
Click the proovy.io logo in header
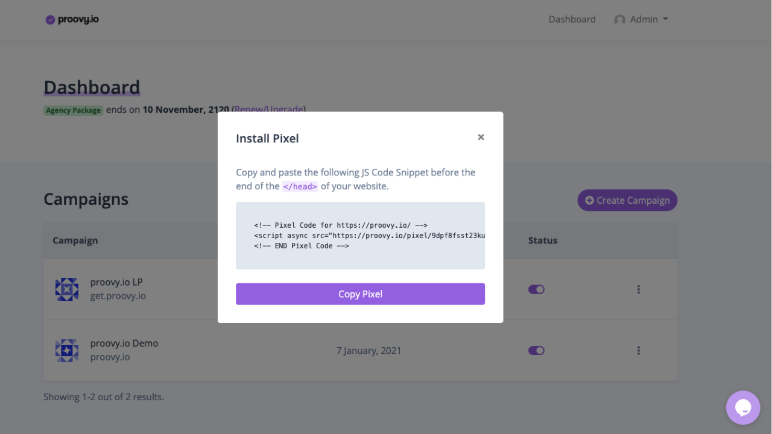coord(72,19)
